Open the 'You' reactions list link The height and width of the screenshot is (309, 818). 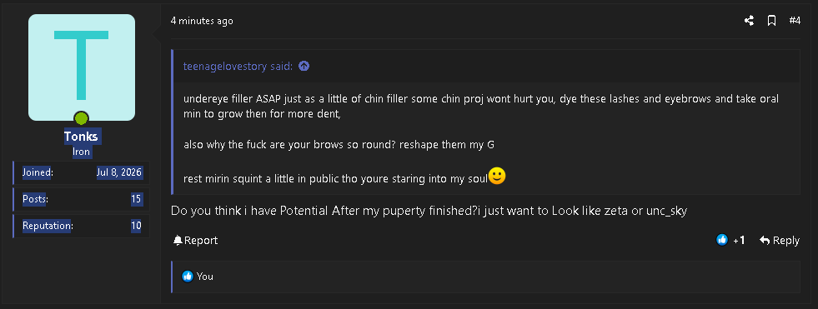coord(205,277)
